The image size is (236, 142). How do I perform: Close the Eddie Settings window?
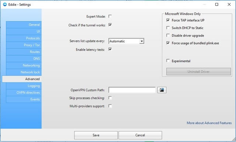229,4
